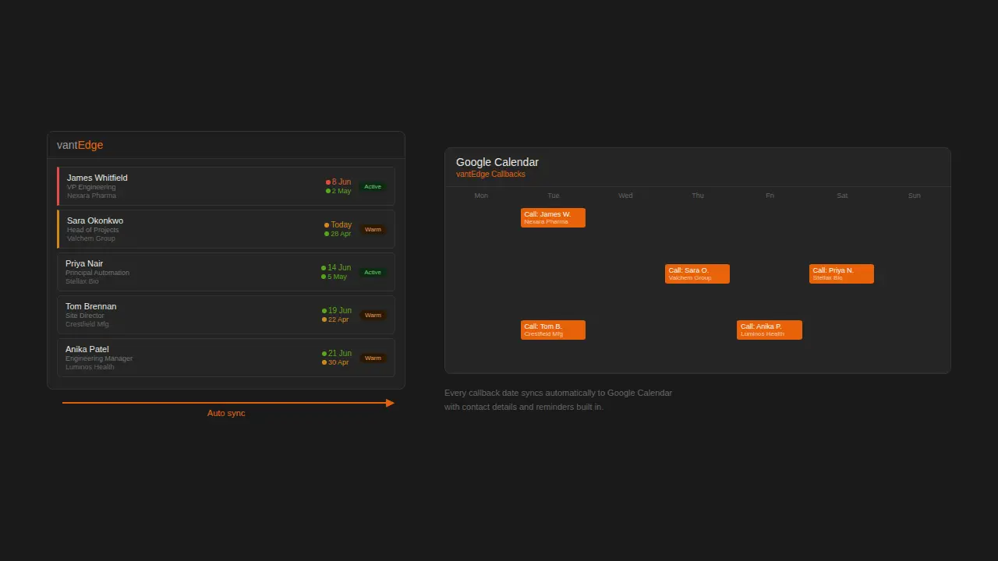
Task: Click the vantEdge logo
Action: [80, 145]
